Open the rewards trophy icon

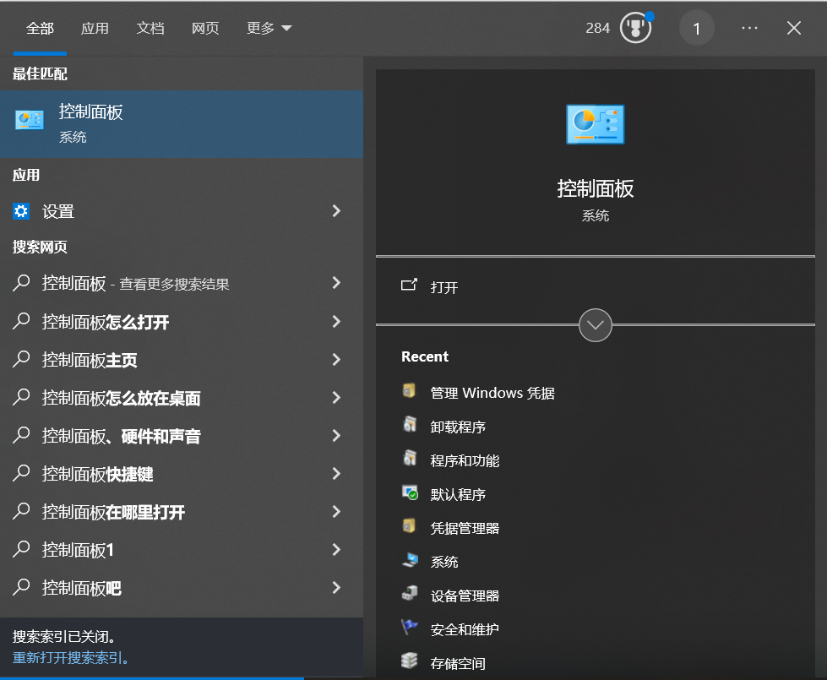click(x=635, y=28)
